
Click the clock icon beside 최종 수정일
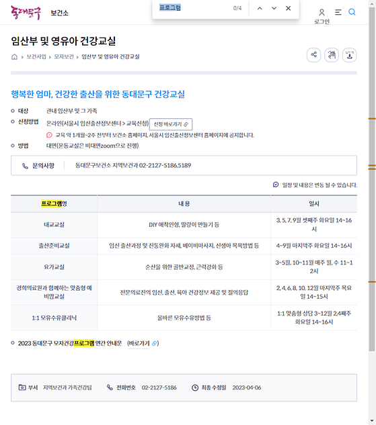[195, 387]
